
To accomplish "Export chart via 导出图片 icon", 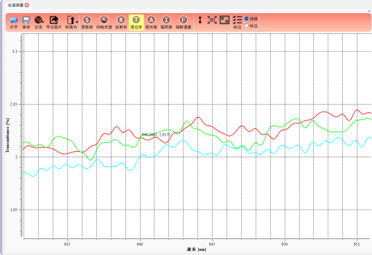I will tap(54, 23).
